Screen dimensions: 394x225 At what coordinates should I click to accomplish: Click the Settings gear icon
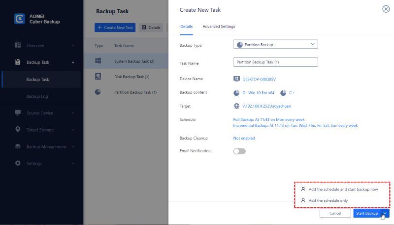[18, 163]
